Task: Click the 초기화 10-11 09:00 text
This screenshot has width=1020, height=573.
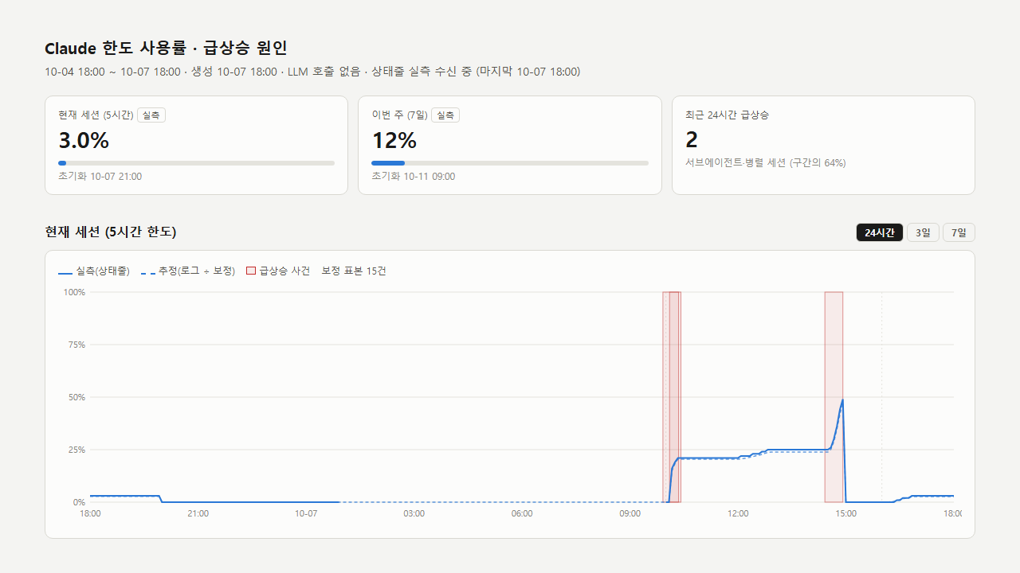Action: 414,177
